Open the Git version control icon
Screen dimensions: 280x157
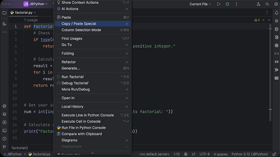[x=4, y=147]
